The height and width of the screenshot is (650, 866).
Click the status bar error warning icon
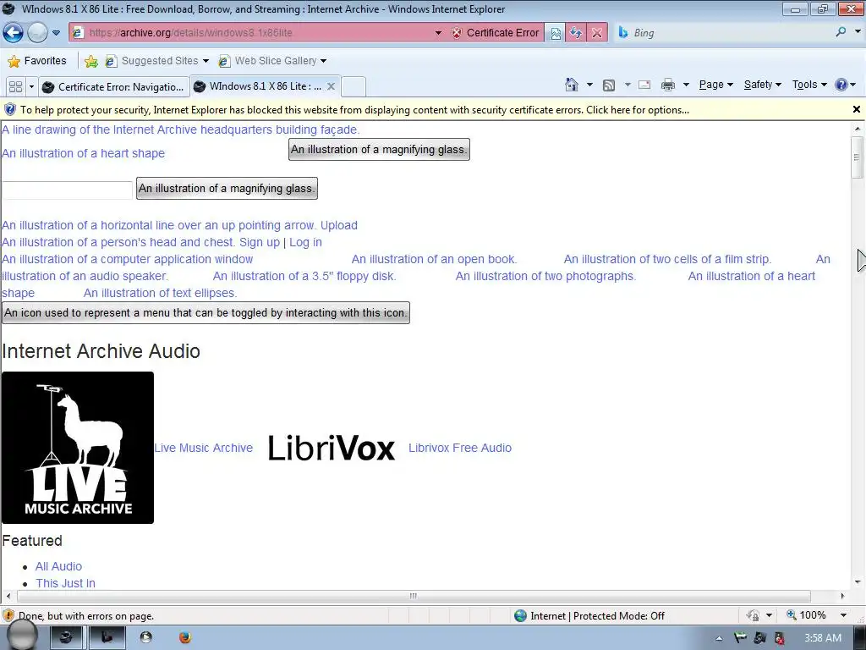pyautogui.click(x=8, y=615)
